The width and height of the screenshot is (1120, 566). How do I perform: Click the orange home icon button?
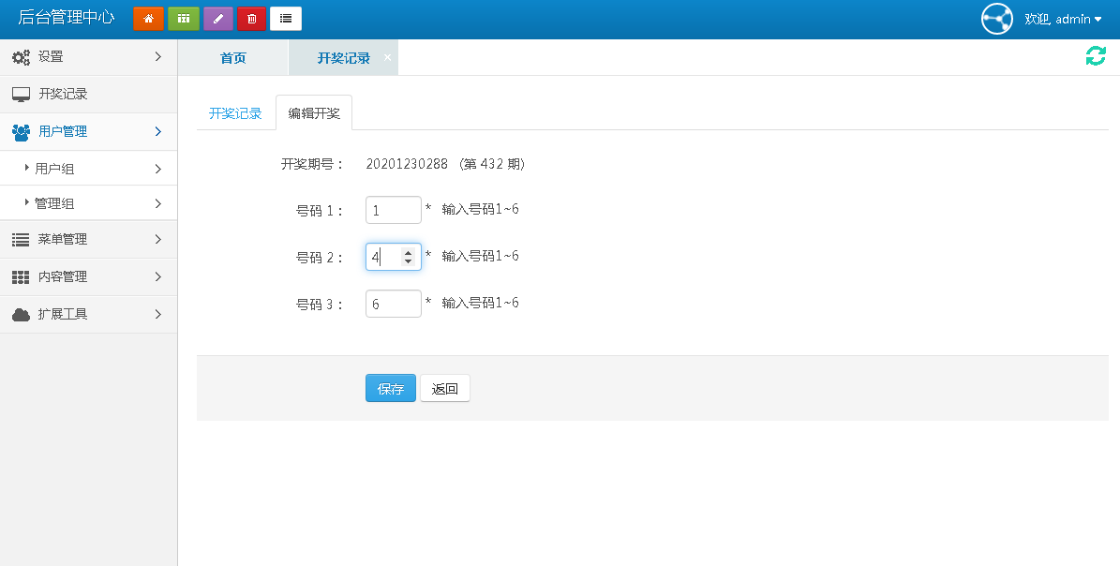pyautogui.click(x=148, y=19)
